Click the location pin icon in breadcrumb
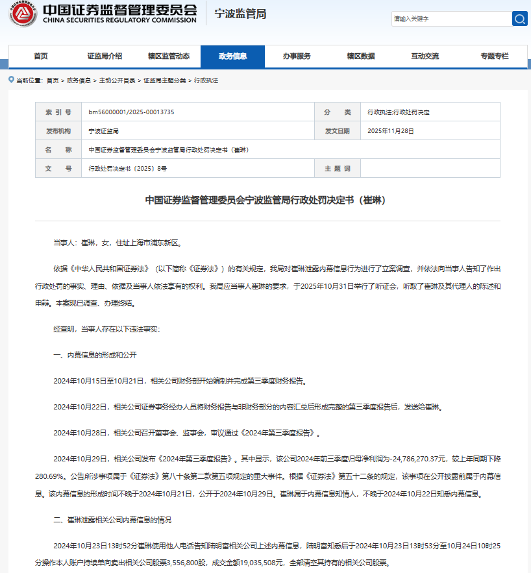This screenshot has width=531, height=573. click(11, 80)
